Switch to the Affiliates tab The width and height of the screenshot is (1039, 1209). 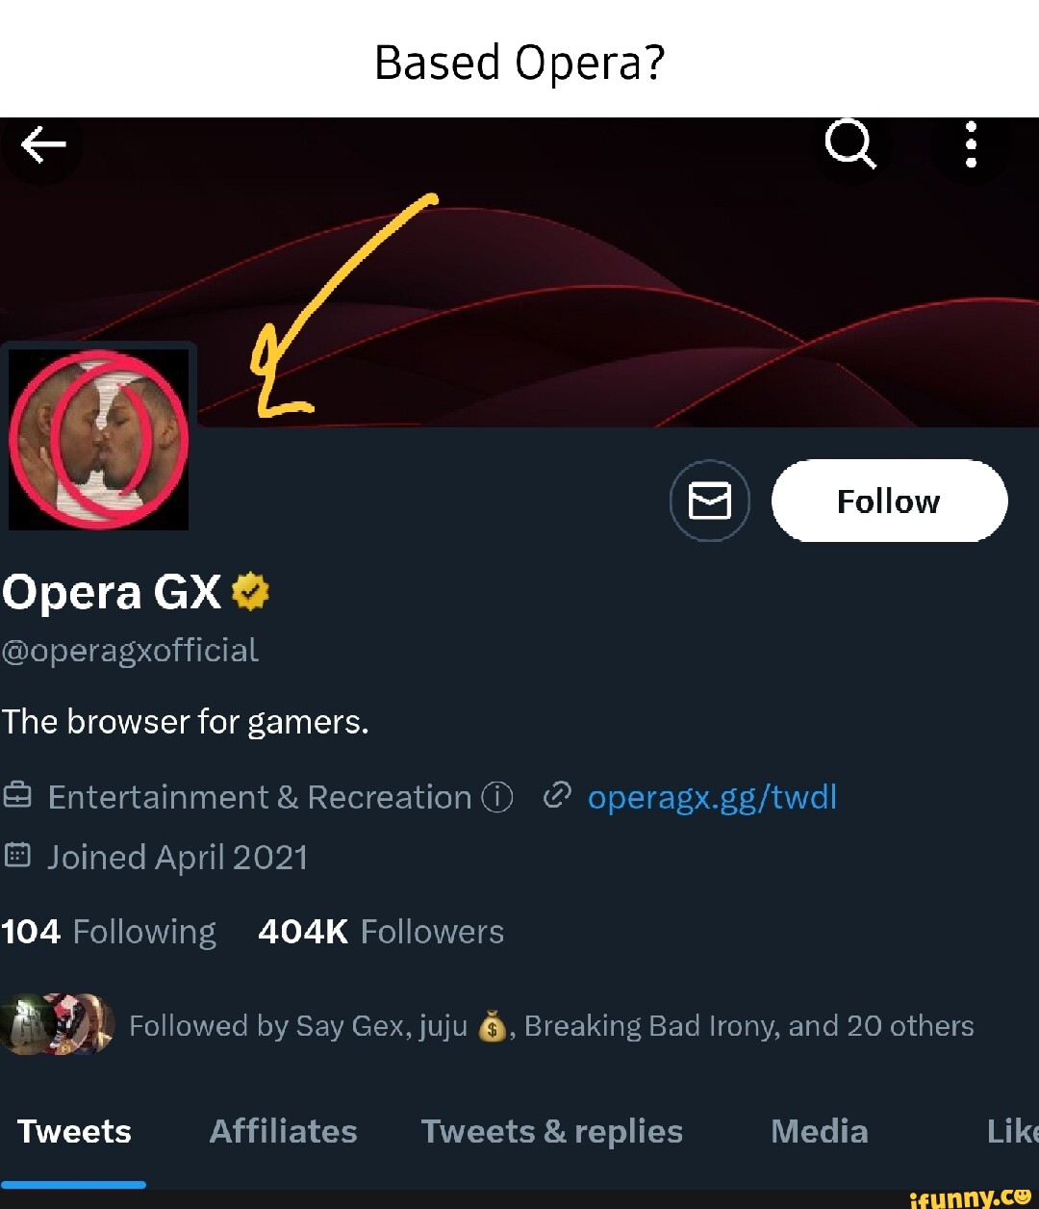click(283, 1131)
